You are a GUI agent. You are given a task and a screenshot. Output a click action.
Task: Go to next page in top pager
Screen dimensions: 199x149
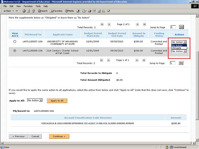pos(137,24)
